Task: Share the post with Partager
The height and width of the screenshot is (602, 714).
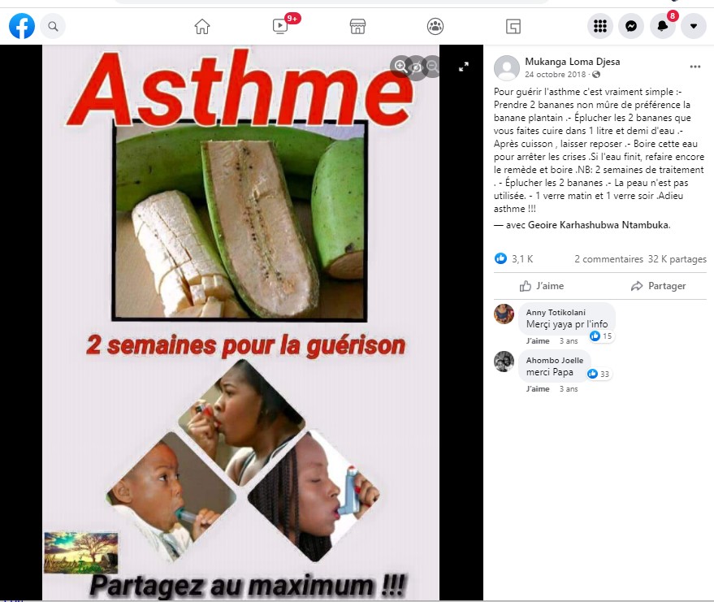Action: pyautogui.click(x=659, y=286)
